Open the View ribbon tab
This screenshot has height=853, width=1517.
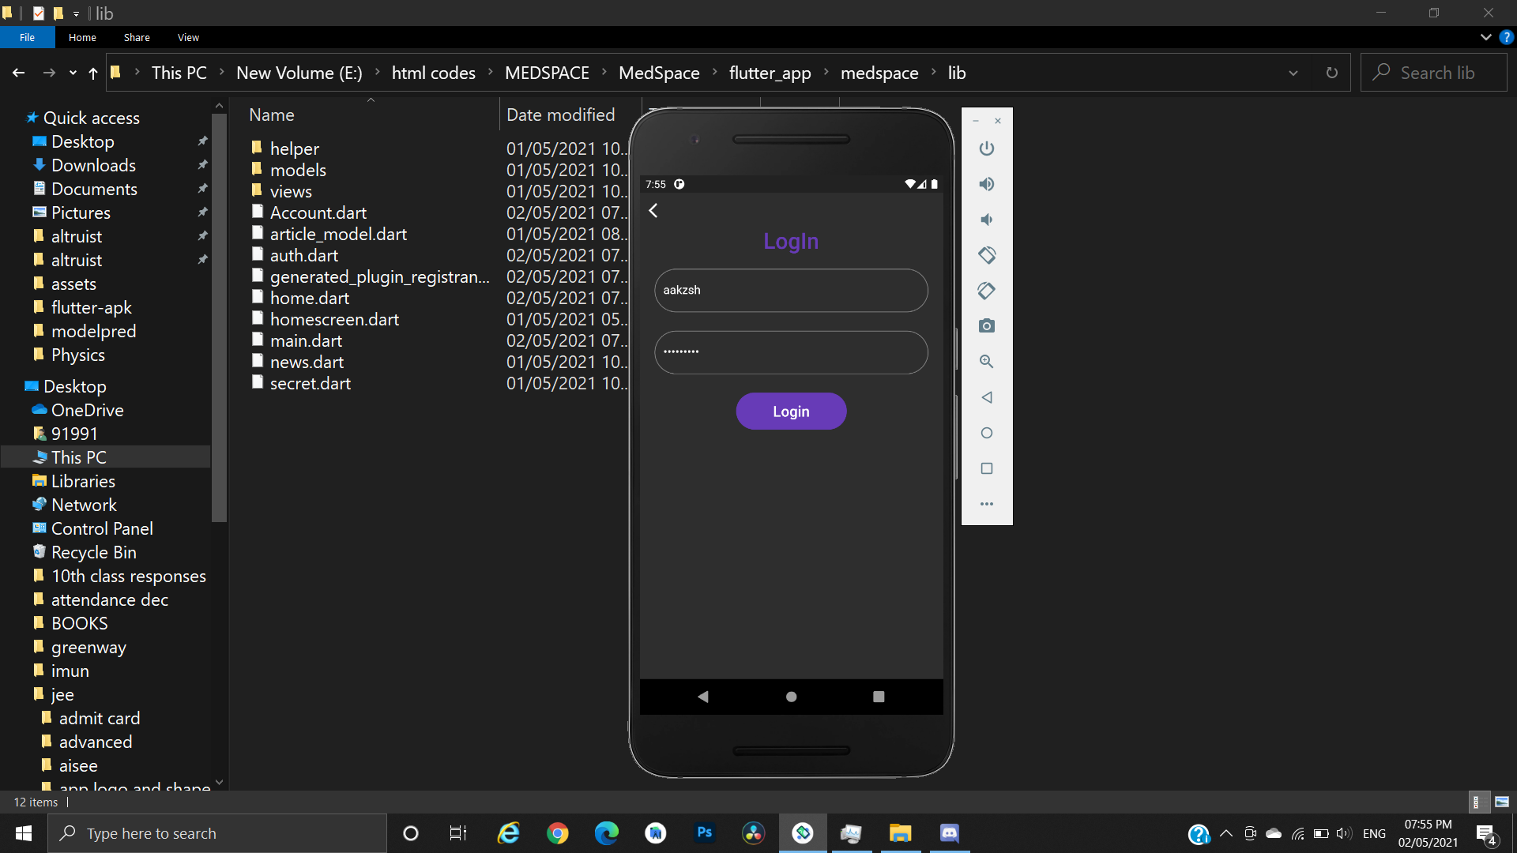(x=188, y=37)
